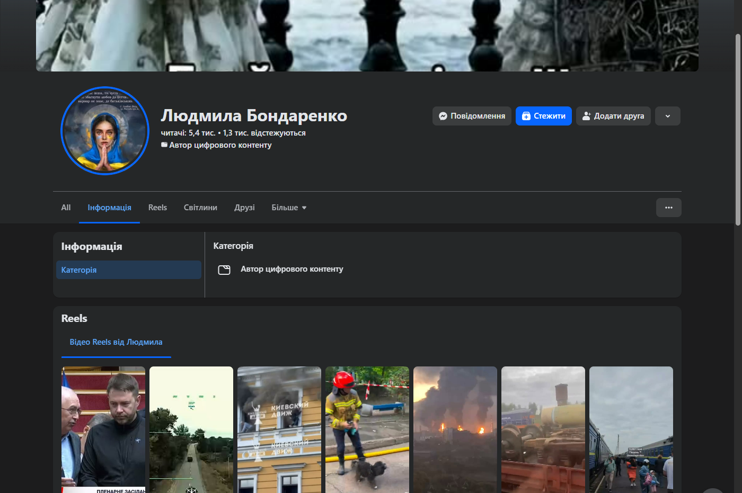Open the reel with firefighter and dog
This screenshot has height=493, width=742.
(367, 429)
